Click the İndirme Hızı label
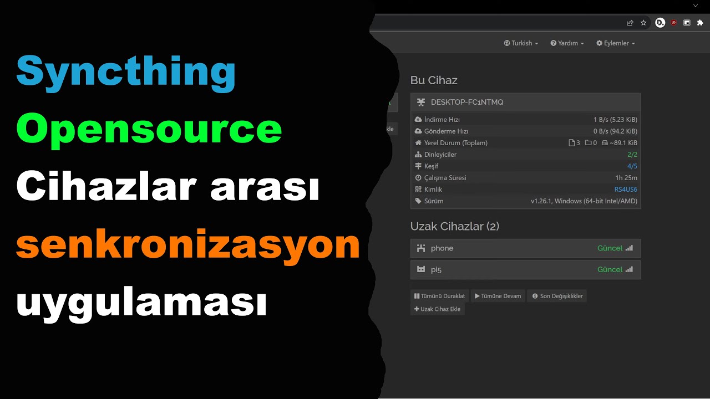This screenshot has width=710, height=399. tap(442, 120)
